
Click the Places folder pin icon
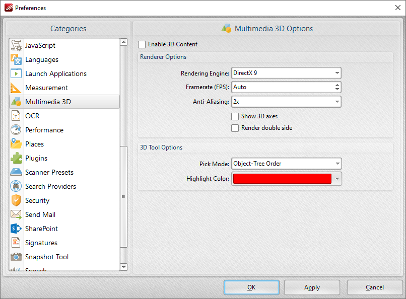(16, 144)
